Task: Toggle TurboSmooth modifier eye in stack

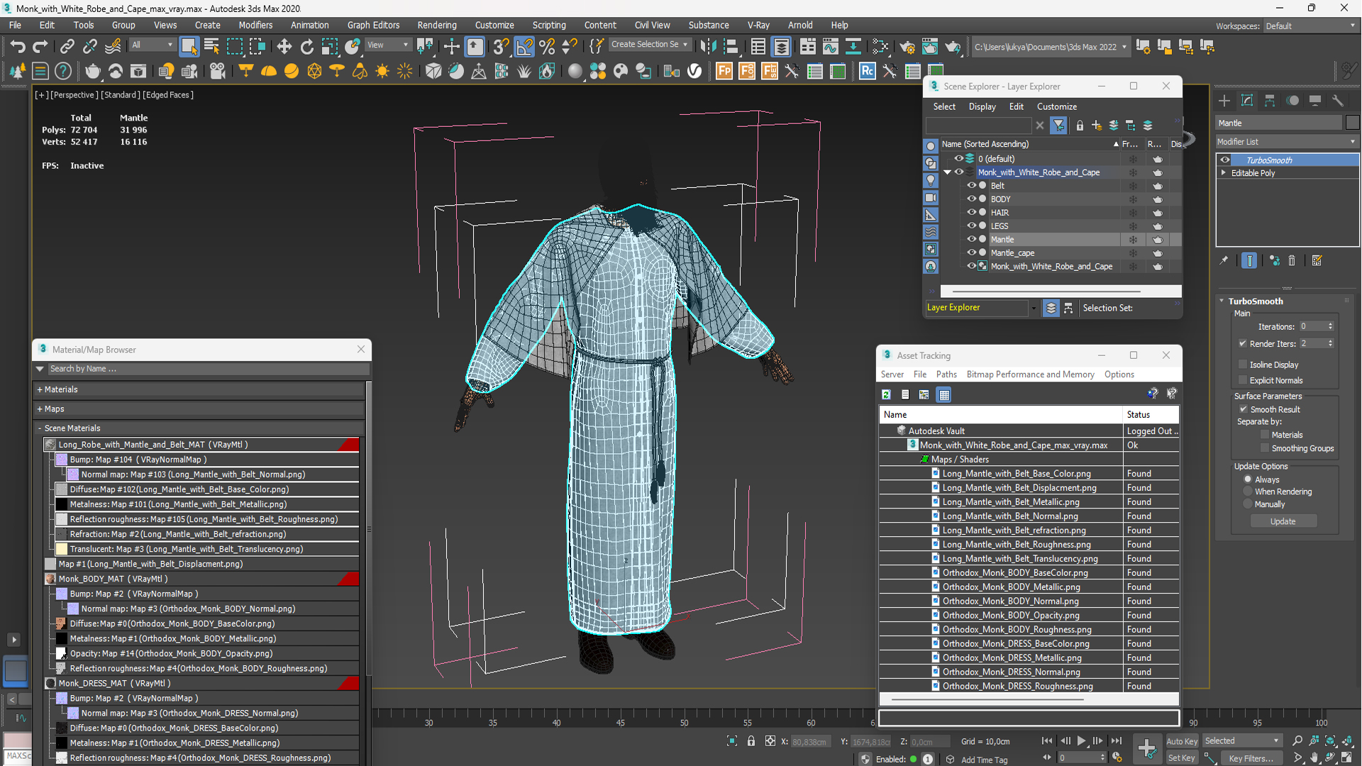Action: 1225,160
